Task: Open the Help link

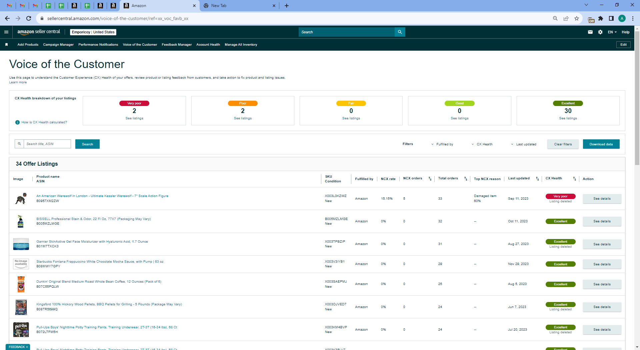Action: click(x=626, y=32)
